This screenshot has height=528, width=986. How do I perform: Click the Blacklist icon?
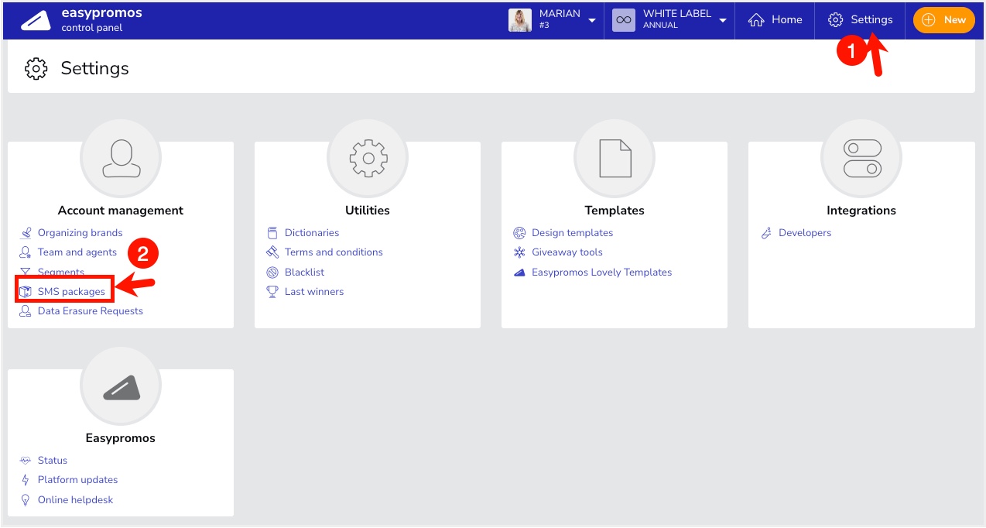(272, 273)
